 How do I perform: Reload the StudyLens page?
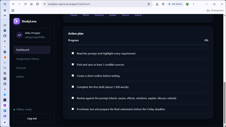[x=25, y=4]
